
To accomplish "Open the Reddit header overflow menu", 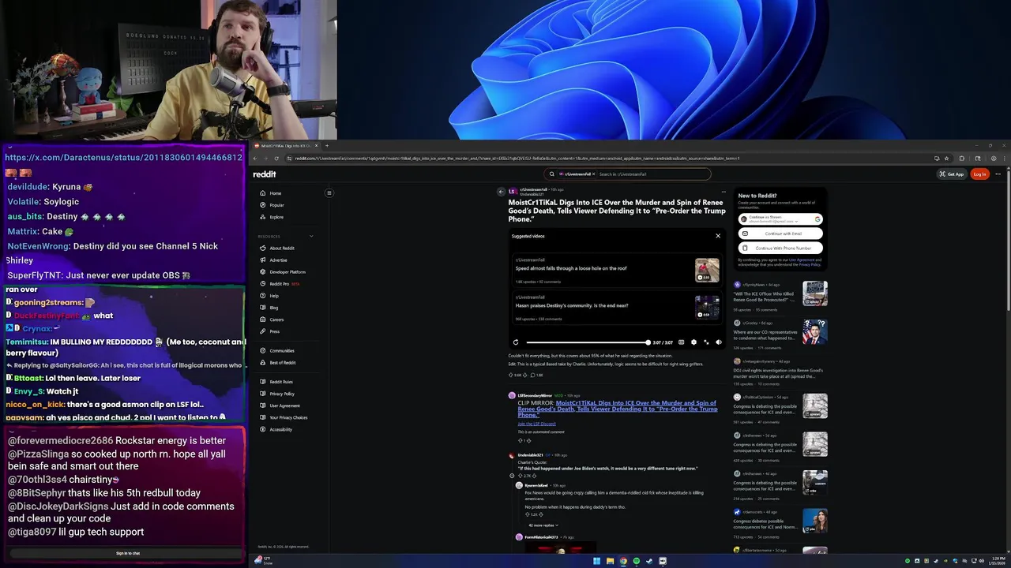I will (998, 174).
